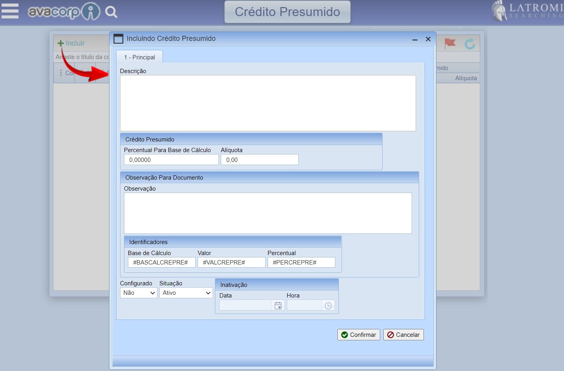Screen dimensions: 564x371
Task: Click the dialog window icon
Action: [118, 39]
